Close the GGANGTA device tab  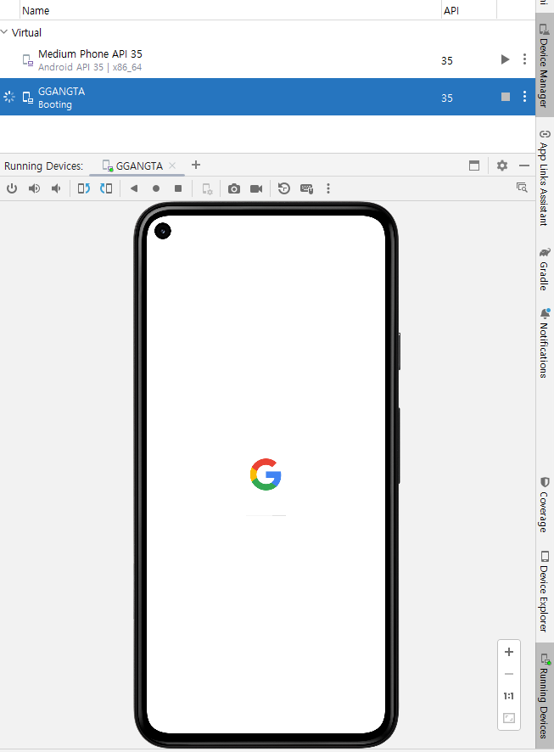click(172, 166)
